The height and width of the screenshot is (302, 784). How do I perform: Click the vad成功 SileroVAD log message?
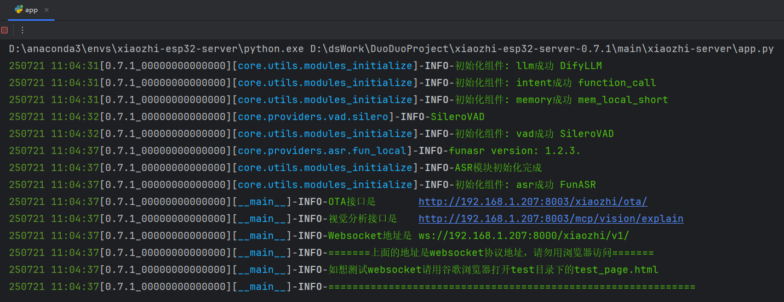coord(565,134)
